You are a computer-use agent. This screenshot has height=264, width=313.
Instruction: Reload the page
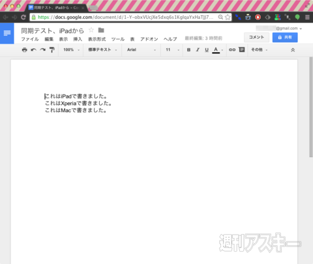(23, 17)
